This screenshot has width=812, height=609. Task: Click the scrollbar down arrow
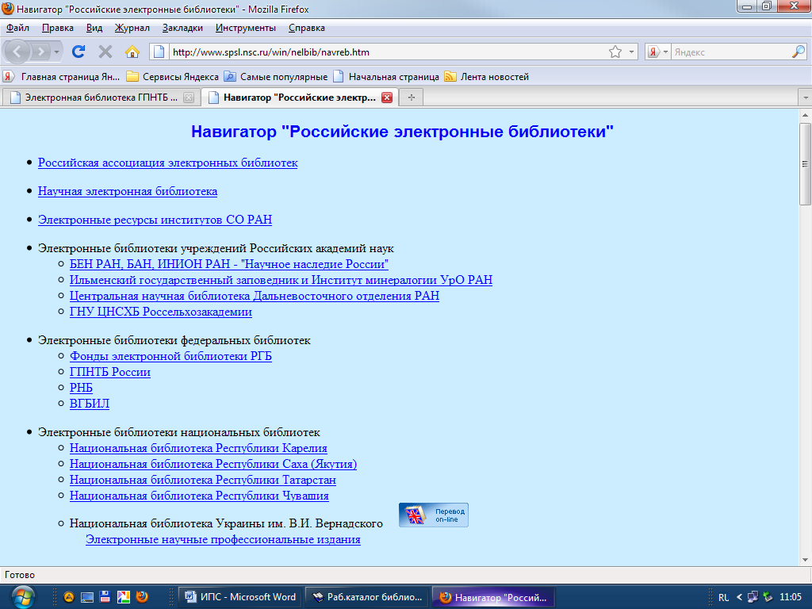point(805,560)
